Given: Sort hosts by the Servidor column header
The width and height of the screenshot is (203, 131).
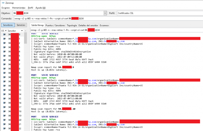Looking at the screenshot, I should [15, 31].
